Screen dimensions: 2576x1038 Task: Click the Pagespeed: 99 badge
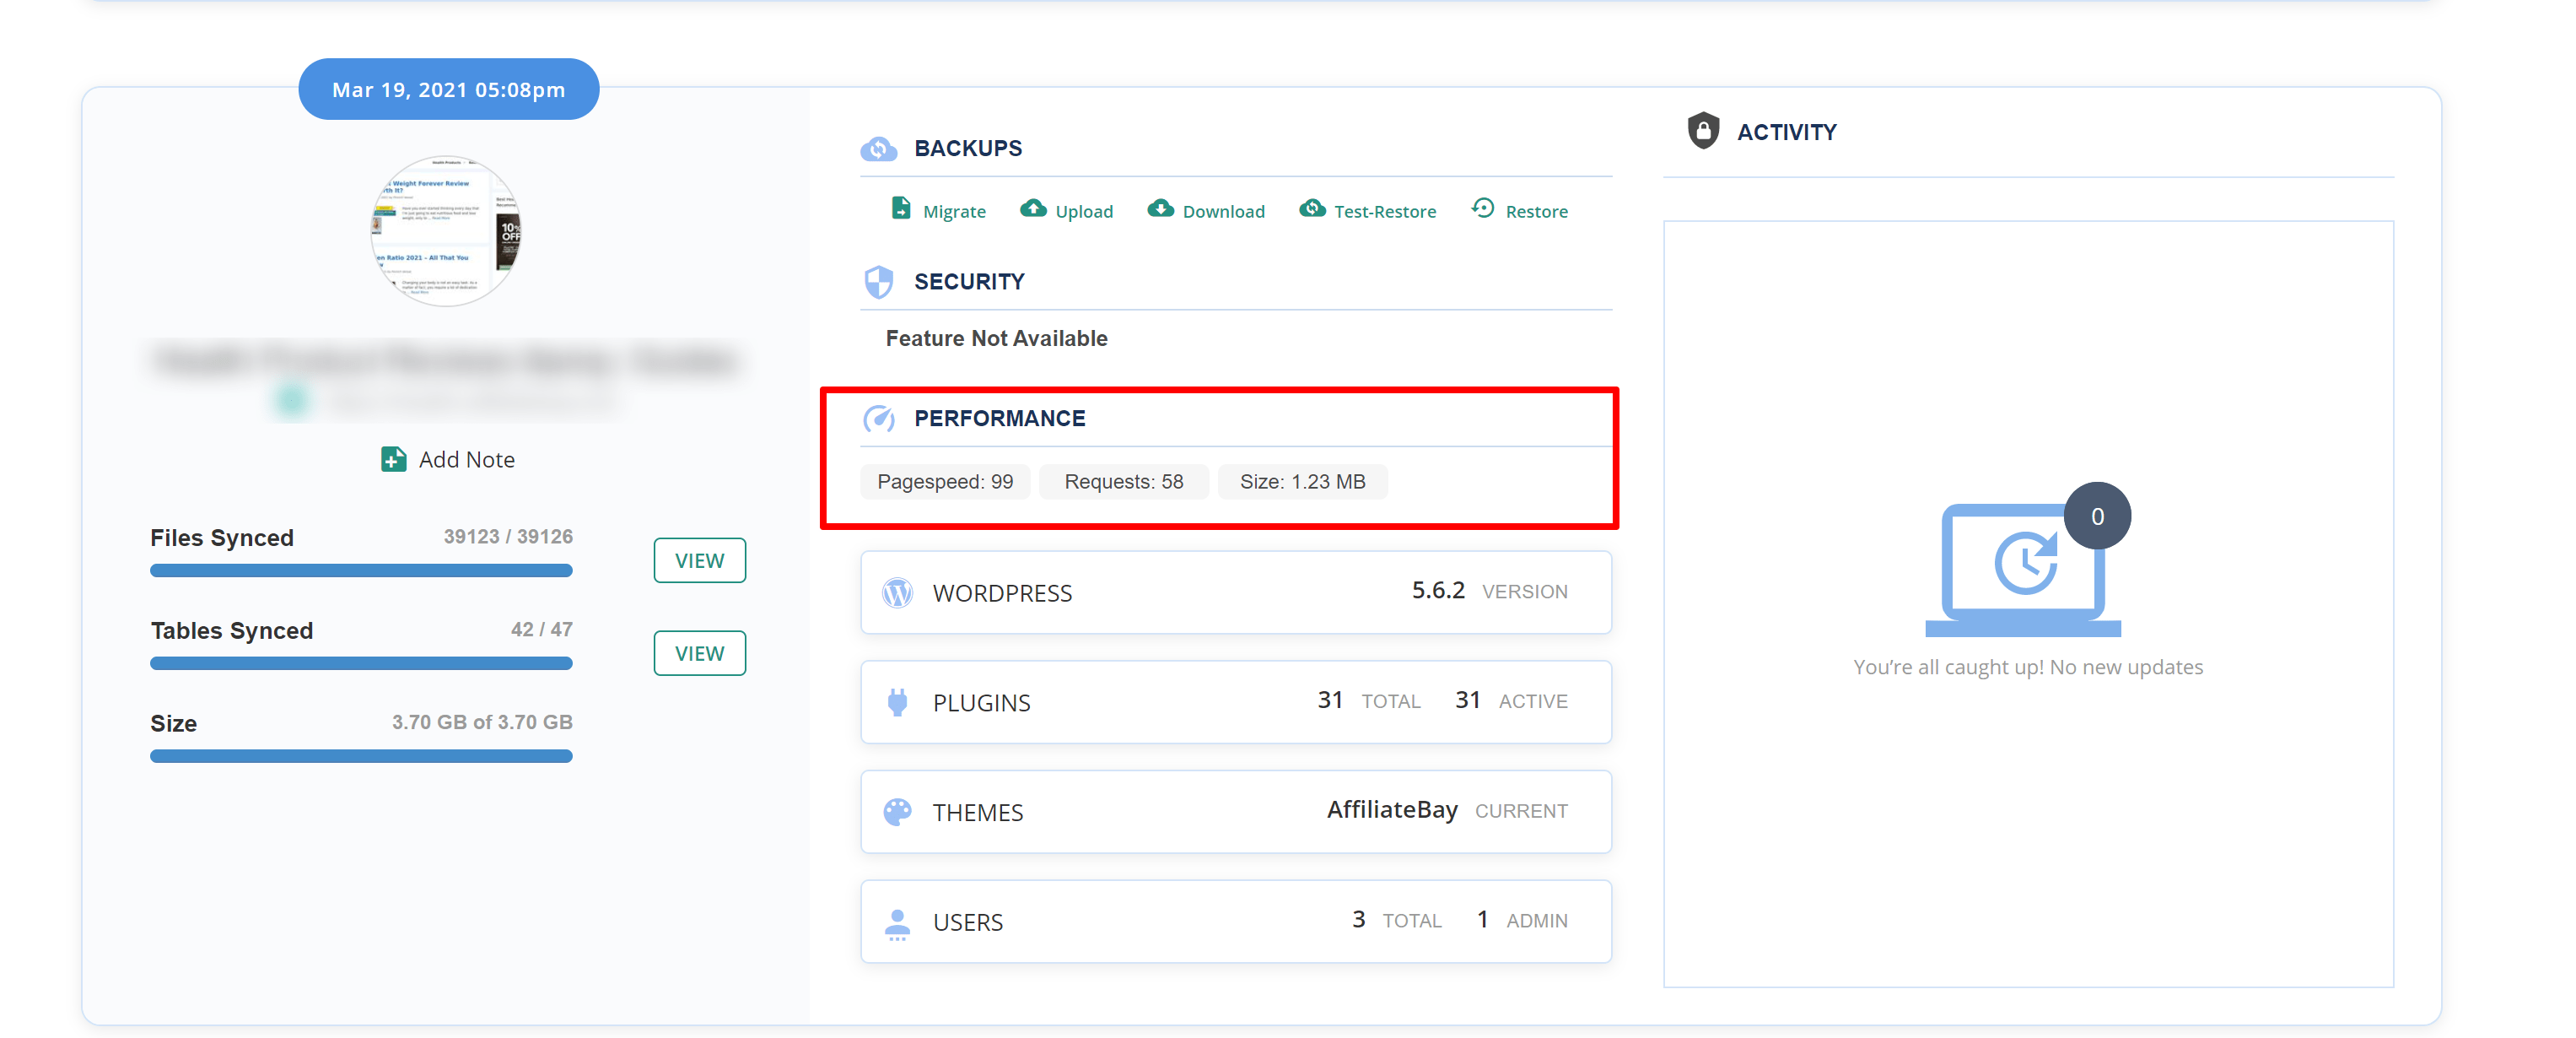click(945, 482)
